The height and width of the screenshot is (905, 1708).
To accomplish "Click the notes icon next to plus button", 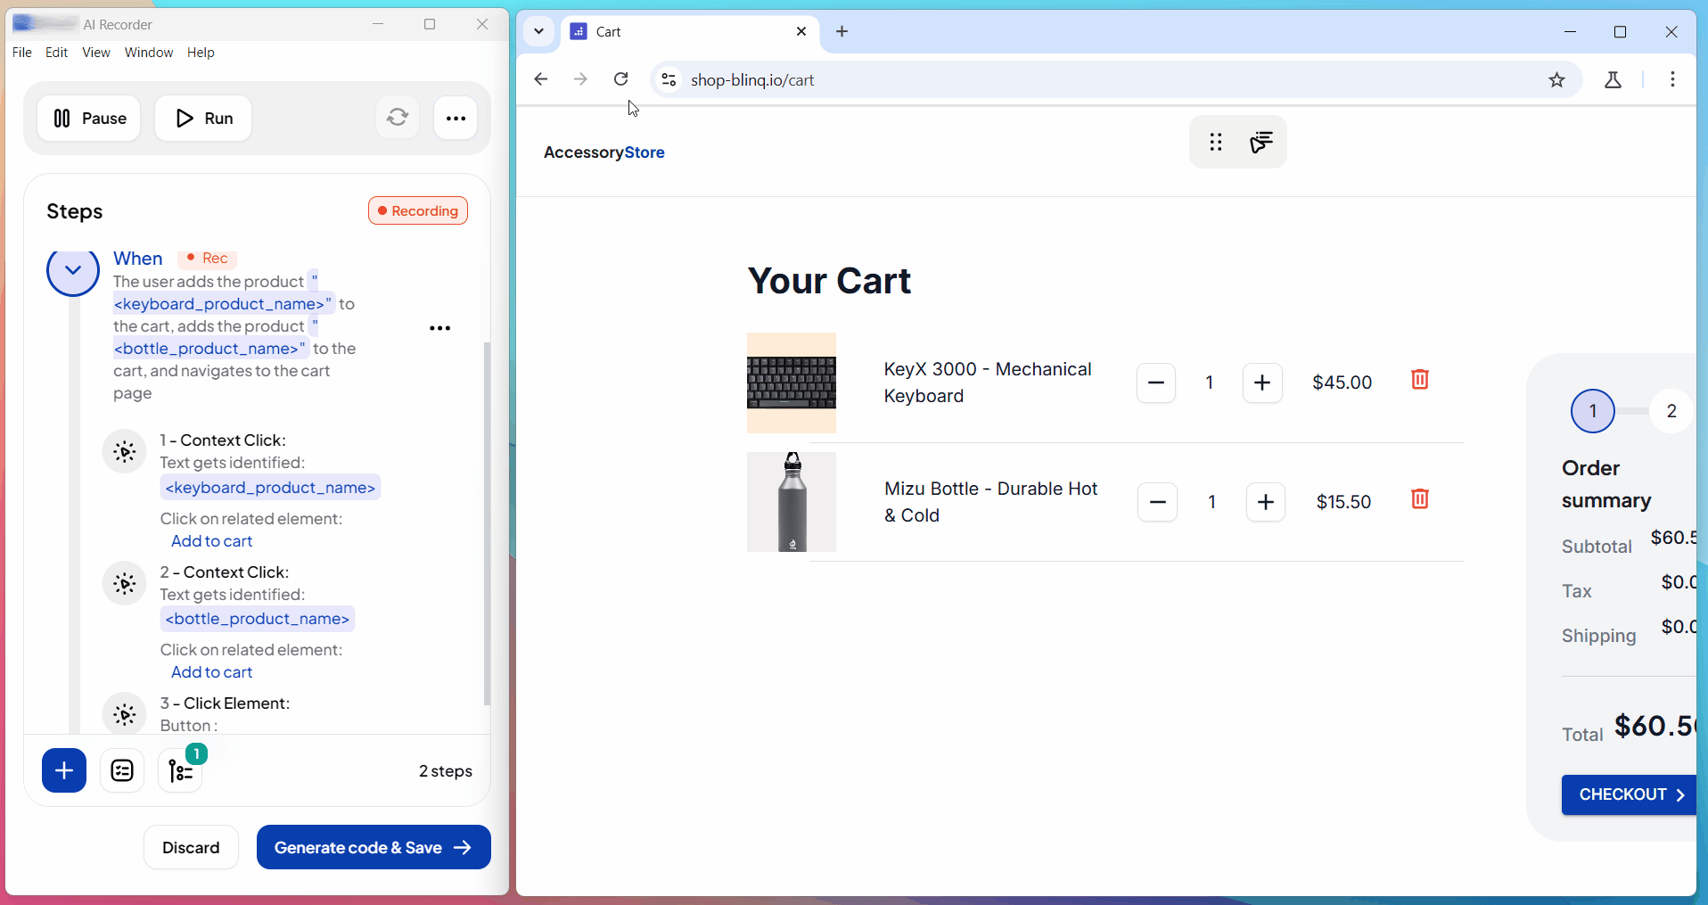I will 122,770.
